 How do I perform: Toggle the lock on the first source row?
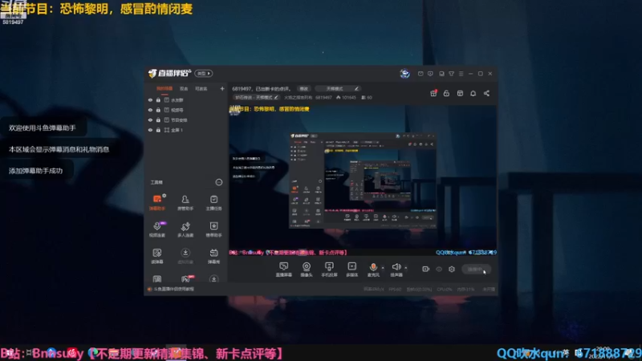tap(158, 99)
